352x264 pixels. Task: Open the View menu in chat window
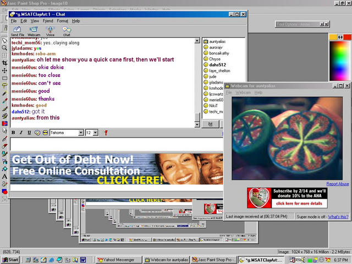35,21
